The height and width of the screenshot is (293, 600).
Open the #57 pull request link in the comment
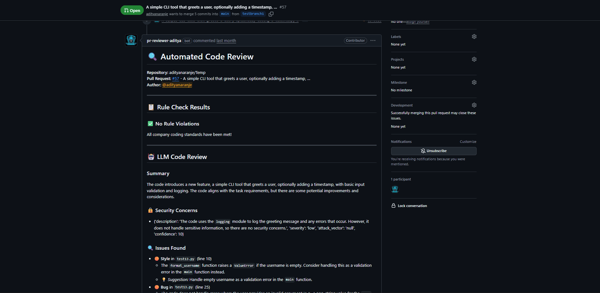[x=176, y=79]
